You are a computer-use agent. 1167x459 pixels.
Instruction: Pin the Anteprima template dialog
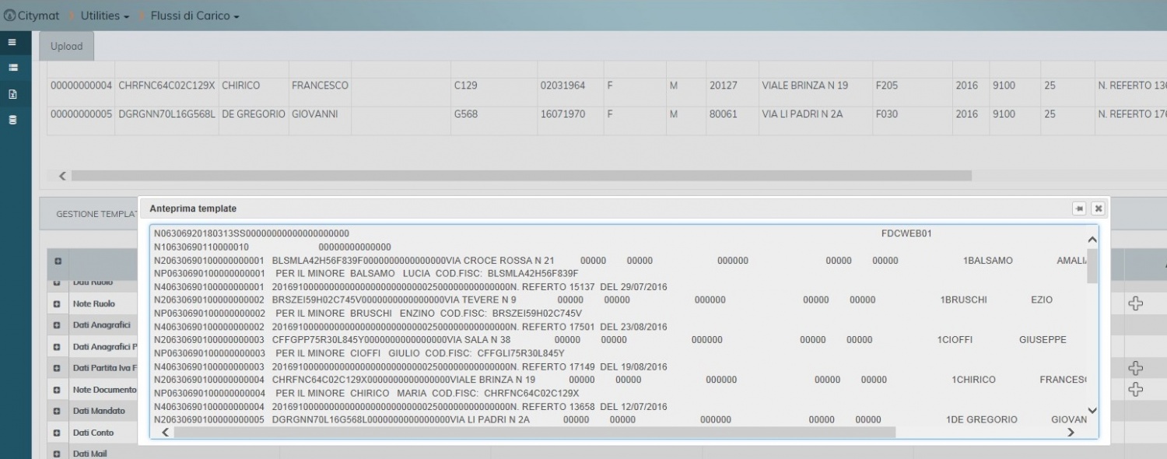click(1079, 208)
